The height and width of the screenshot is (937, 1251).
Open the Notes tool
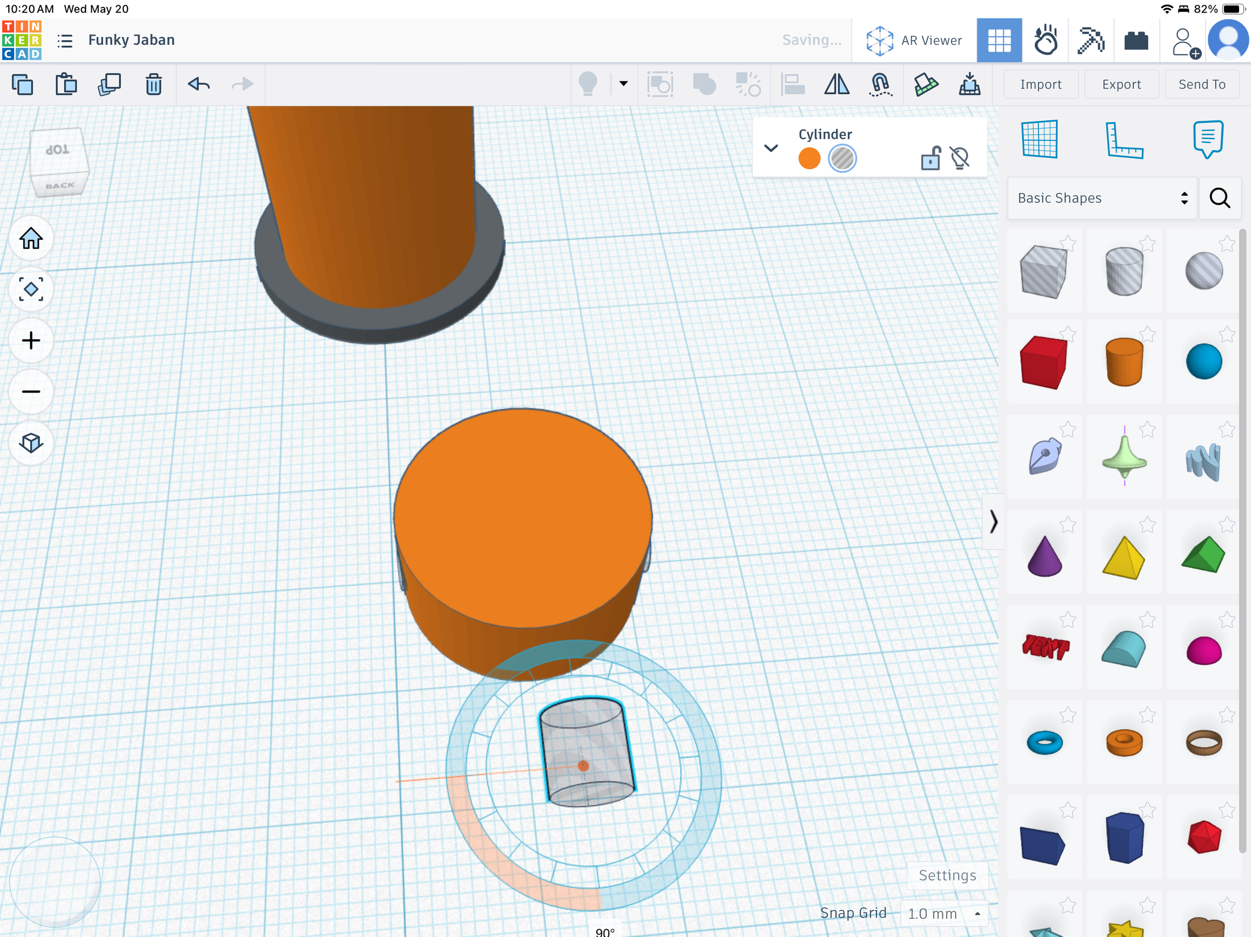[x=1208, y=140]
